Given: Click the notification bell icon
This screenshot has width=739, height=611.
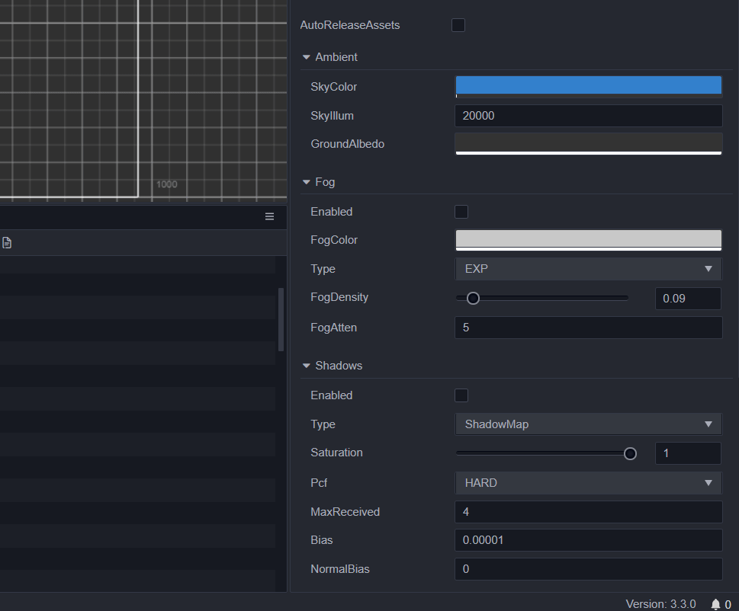Looking at the screenshot, I should point(715,604).
